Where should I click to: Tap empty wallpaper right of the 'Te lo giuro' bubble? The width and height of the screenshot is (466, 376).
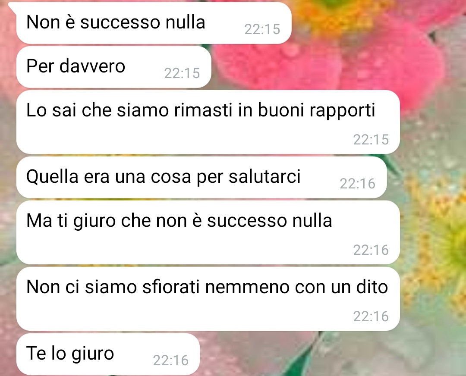point(327,354)
